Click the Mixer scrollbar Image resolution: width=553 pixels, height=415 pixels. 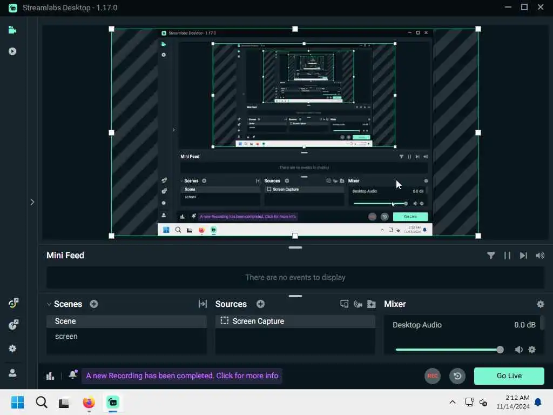click(x=542, y=323)
